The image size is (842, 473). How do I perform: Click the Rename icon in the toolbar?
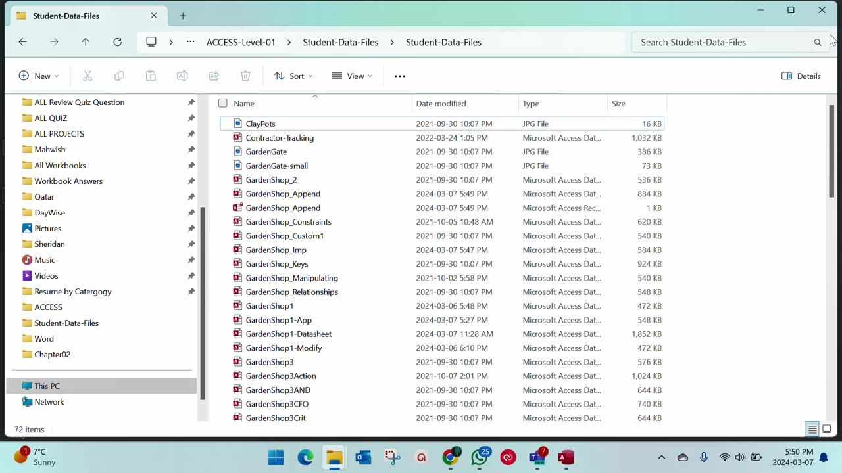click(x=182, y=76)
